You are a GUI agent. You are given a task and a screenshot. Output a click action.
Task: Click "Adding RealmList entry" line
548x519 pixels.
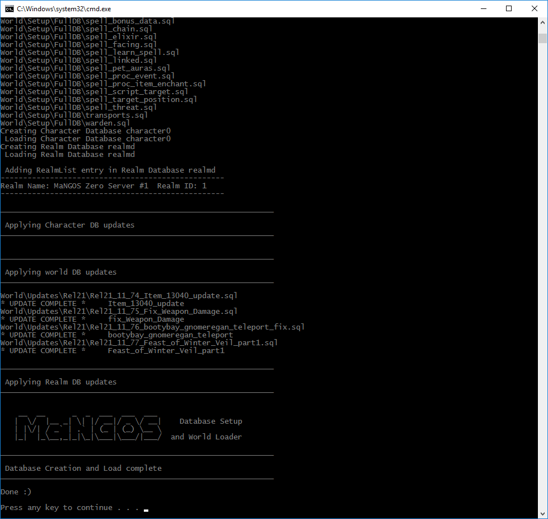point(110,170)
